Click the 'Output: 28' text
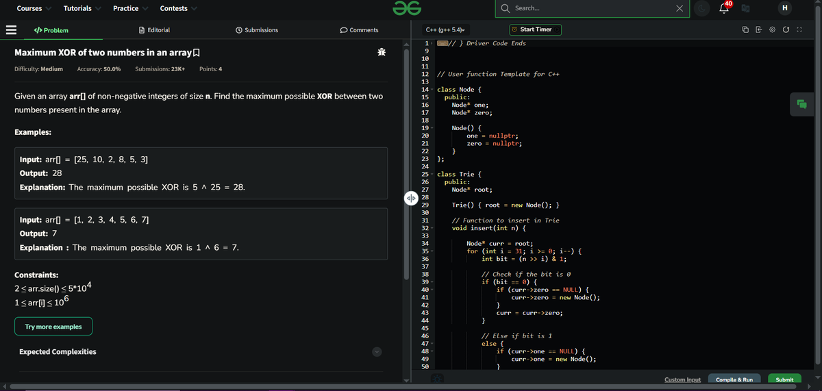Image resolution: width=822 pixels, height=391 pixels. click(41, 173)
